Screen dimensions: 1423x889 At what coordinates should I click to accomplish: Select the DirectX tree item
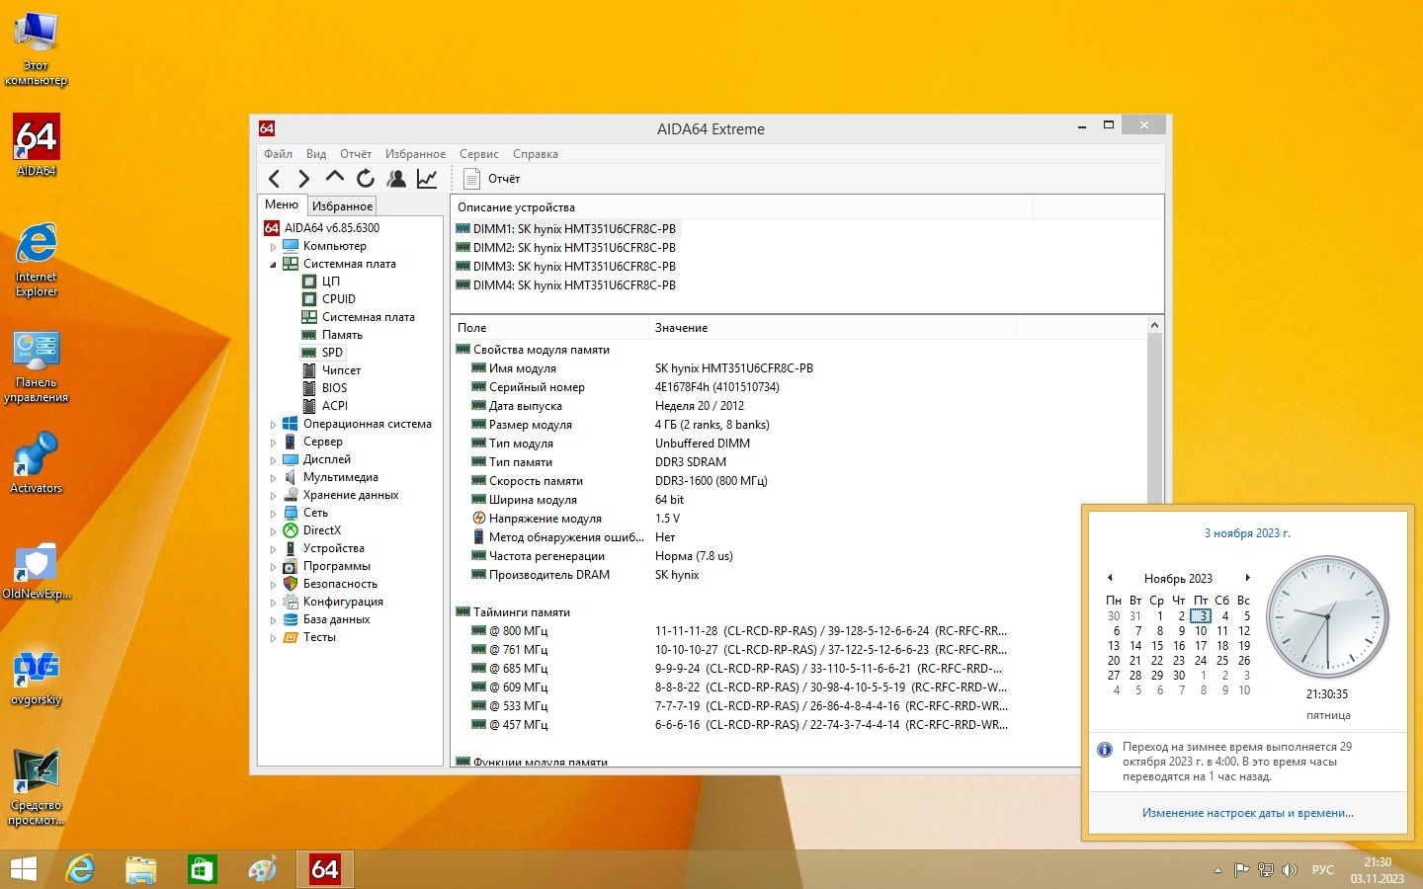[x=322, y=530]
